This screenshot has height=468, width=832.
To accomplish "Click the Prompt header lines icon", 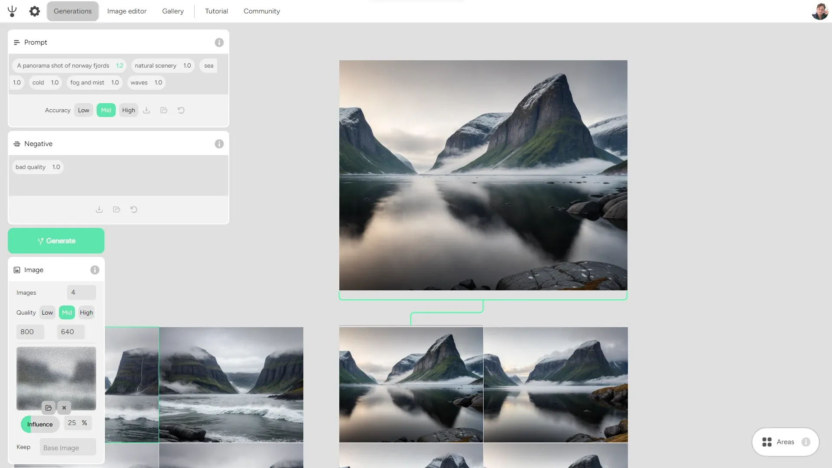I will point(17,42).
